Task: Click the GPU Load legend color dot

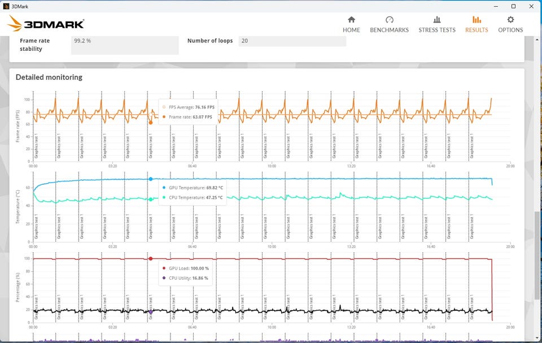Action: point(164,268)
